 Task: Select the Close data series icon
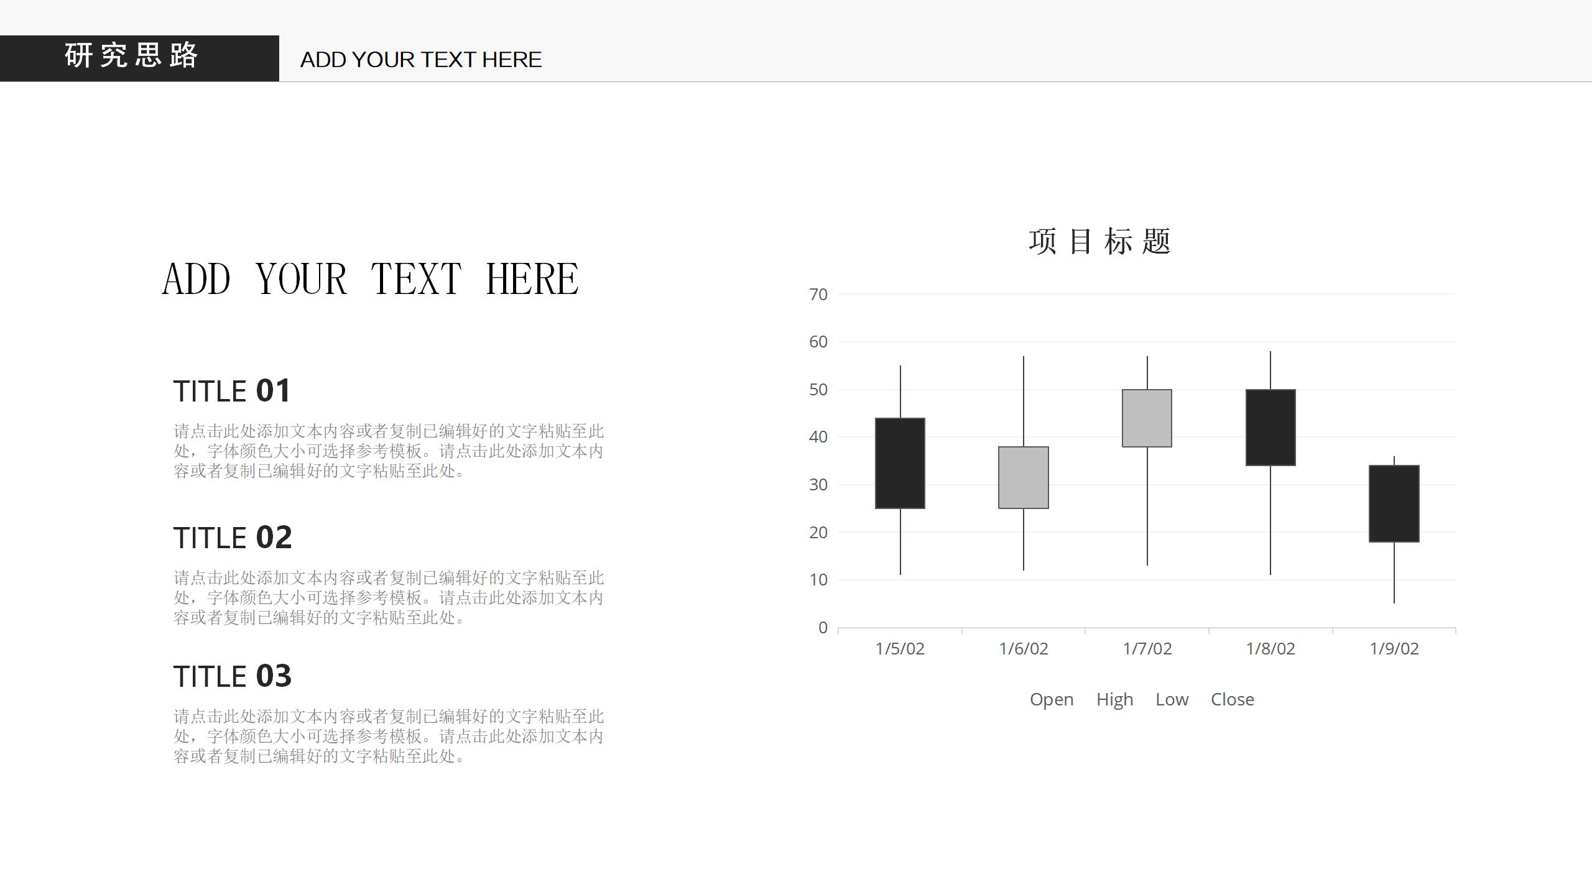[x=1201, y=699]
